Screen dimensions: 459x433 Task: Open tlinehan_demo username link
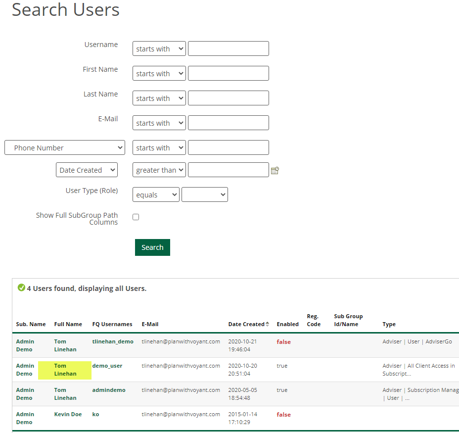113,341
